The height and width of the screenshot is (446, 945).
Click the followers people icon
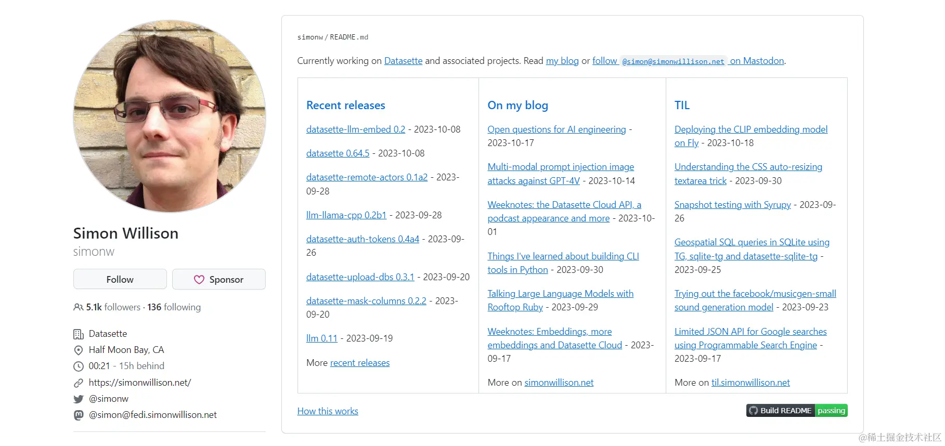pyautogui.click(x=79, y=307)
